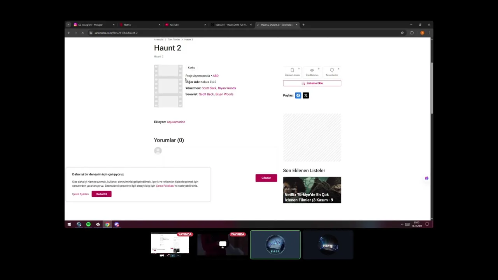Select the second YAYINDA screen-share tile
The width and height of the screenshot is (498, 280).
tap(223, 245)
